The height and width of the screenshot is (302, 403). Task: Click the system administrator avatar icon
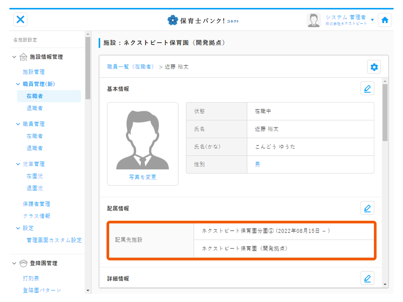[313, 20]
